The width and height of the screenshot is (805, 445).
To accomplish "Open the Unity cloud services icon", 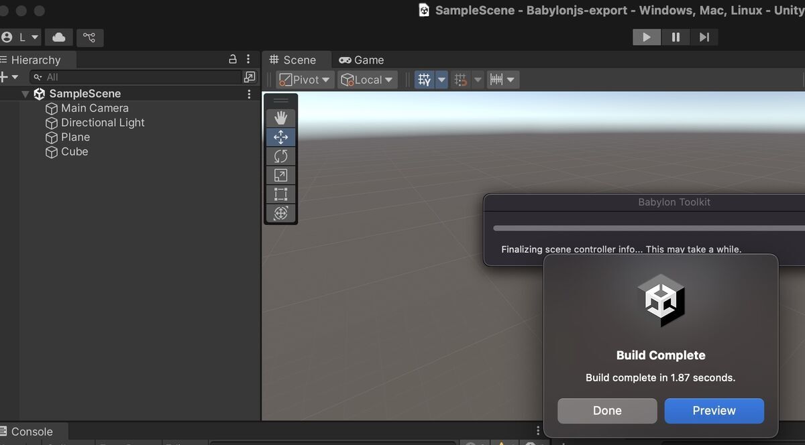I will pyautogui.click(x=59, y=37).
